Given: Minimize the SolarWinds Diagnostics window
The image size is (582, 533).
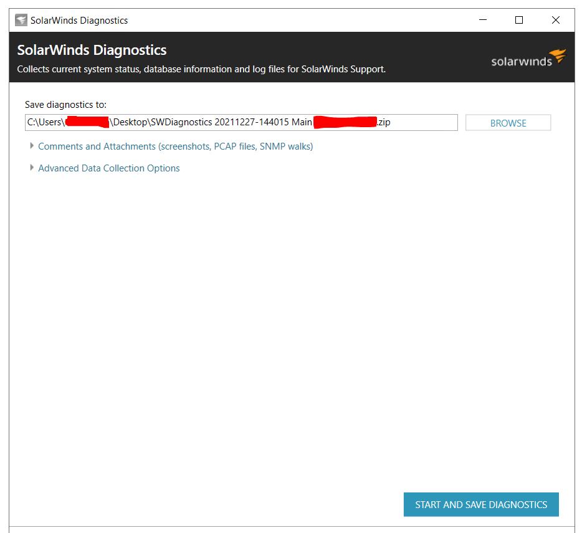Looking at the screenshot, I should click(x=483, y=20).
